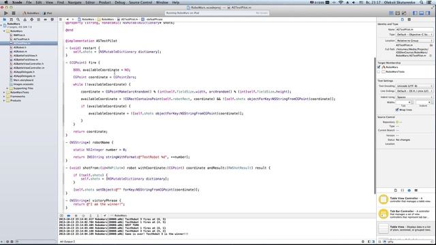This screenshot has height=245, width=436.
Task: Expand the Frameworks group
Action: click(x=4, y=97)
